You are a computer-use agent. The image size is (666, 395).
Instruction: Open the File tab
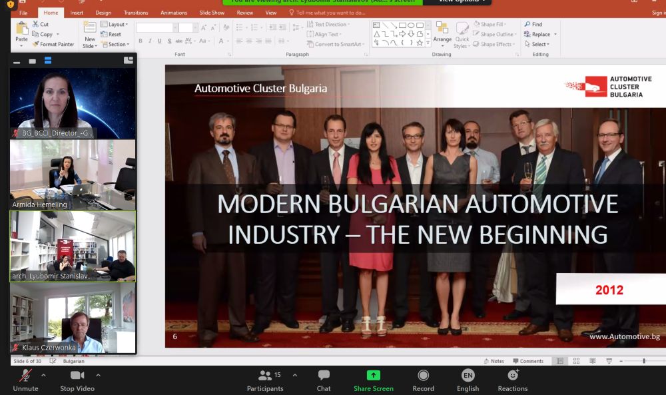tap(23, 13)
